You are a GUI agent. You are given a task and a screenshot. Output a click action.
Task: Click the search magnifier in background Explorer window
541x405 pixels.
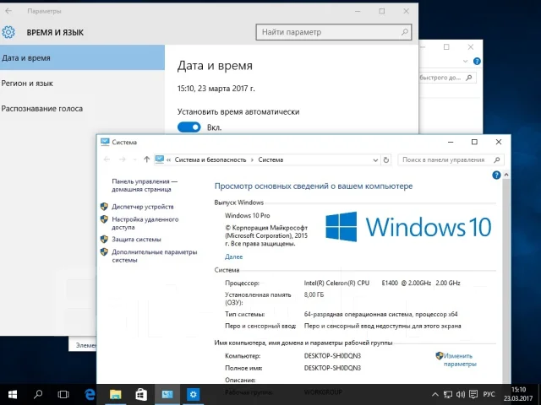click(x=468, y=78)
